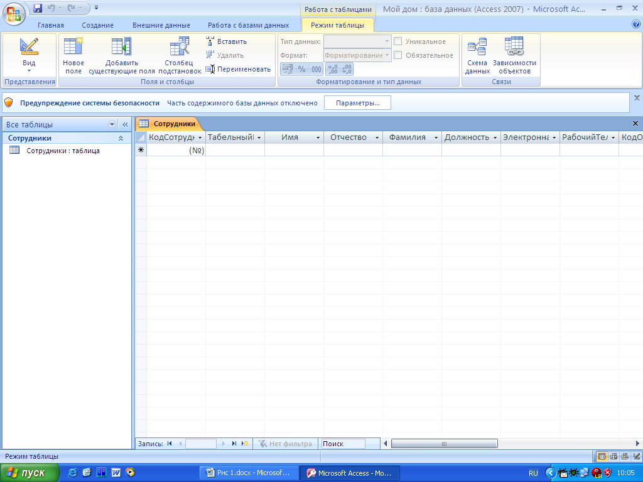Create new blank record in navigator
Image resolution: width=643 pixels, height=482 pixels.
point(245,444)
